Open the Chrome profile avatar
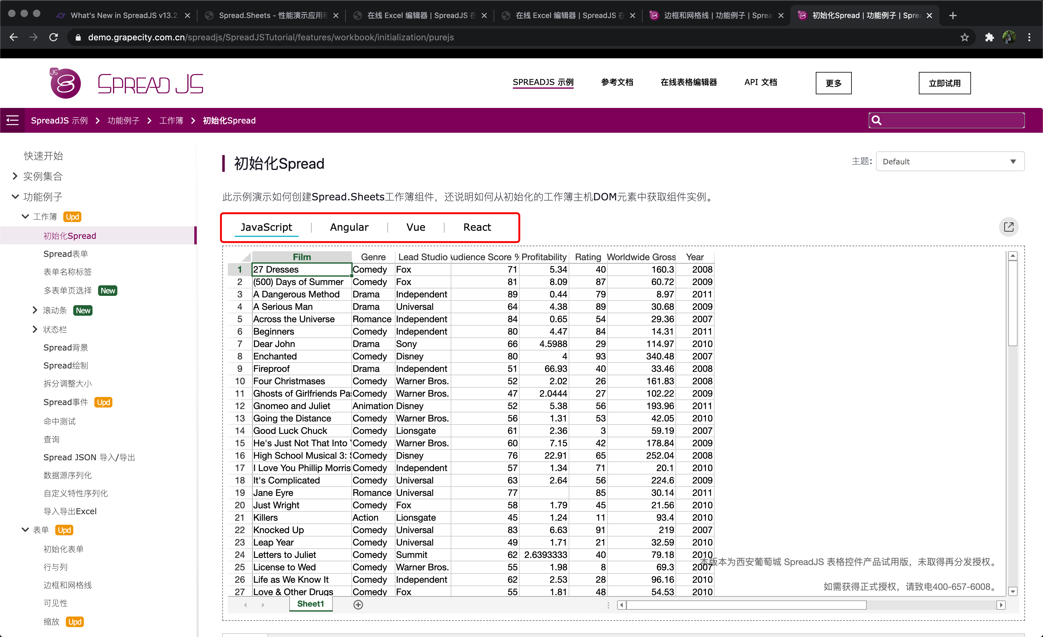1043x637 pixels. [x=1009, y=37]
